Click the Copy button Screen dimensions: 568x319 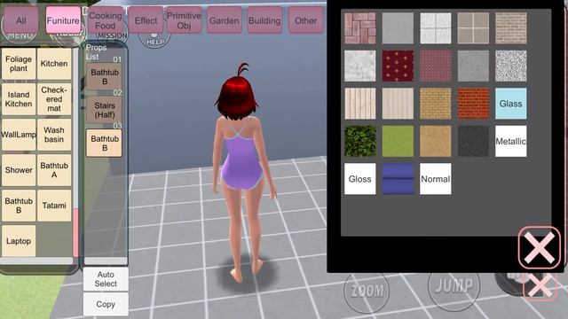(x=106, y=304)
